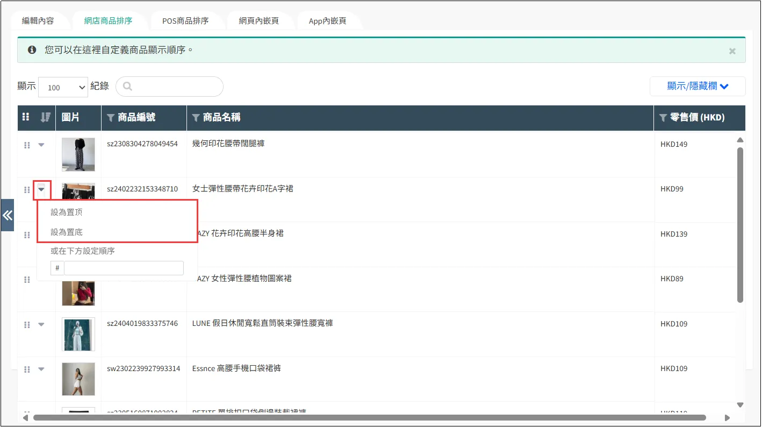The height and width of the screenshot is (427, 762).
Task: Open the 顯示/隱藏欄 column dropdown
Action: (697, 86)
